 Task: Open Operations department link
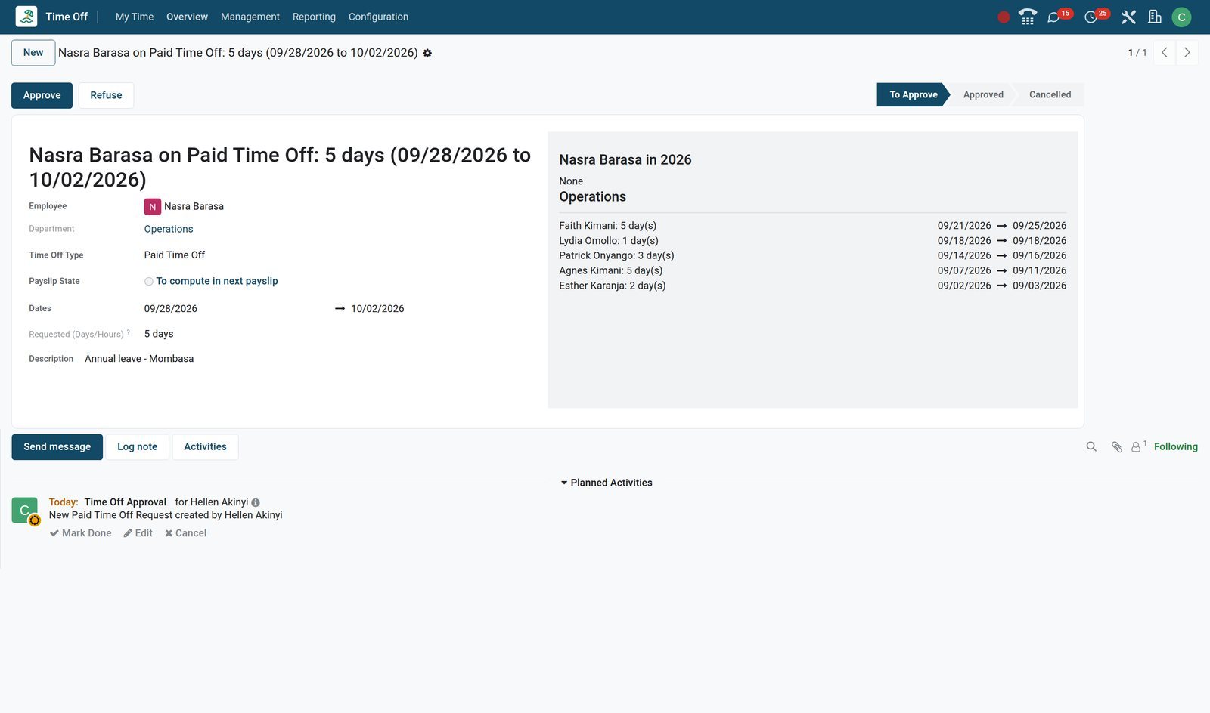(x=169, y=229)
